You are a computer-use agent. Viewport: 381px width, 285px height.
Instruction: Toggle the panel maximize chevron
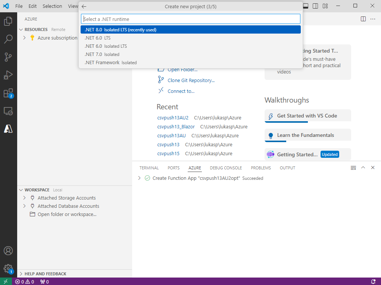pyautogui.click(x=363, y=168)
